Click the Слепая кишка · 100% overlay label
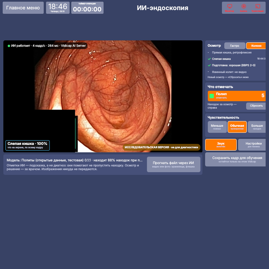 tap(28, 145)
